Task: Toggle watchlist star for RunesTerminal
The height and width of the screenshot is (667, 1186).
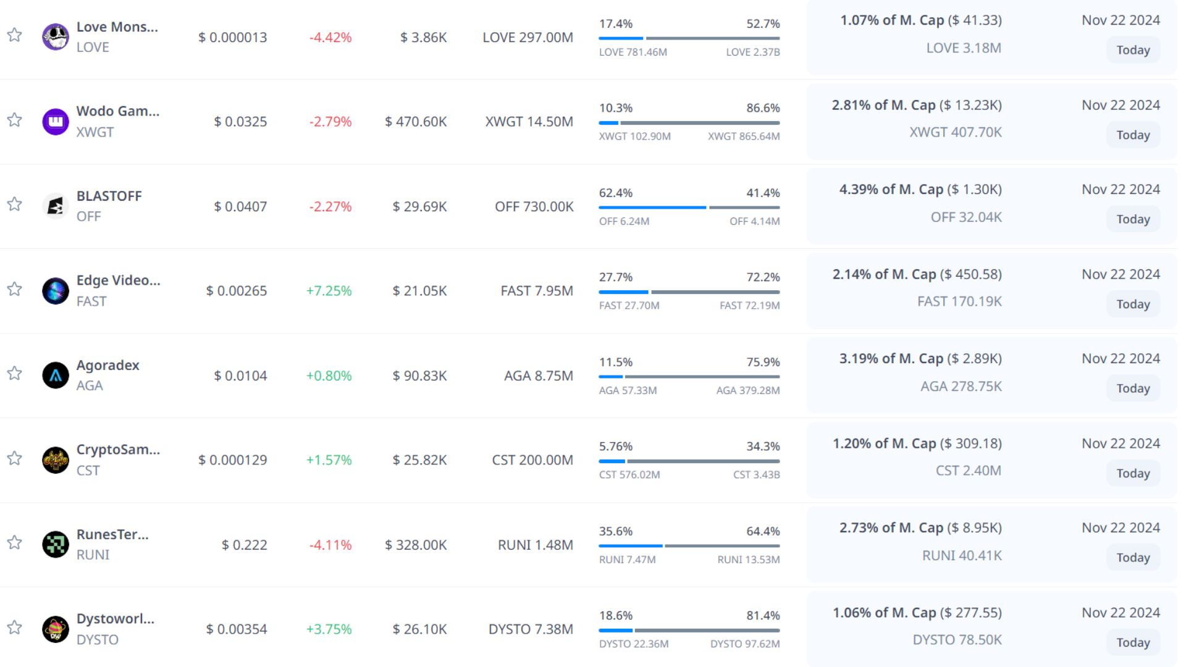Action: 15,542
